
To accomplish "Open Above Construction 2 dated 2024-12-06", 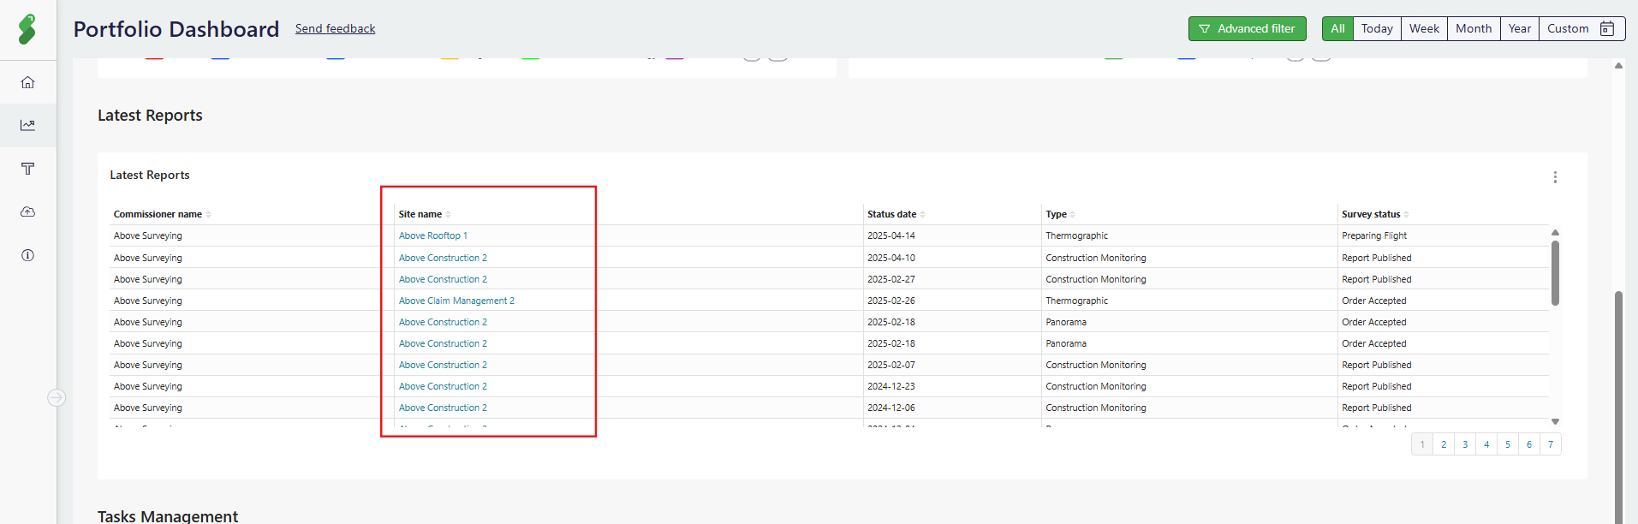I will pos(443,408).
